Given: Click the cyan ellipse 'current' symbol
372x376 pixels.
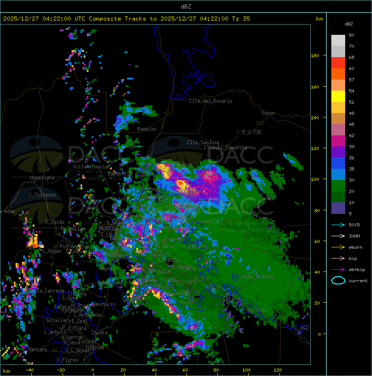Looking at the screenshot, I should (x=338, y=280).
